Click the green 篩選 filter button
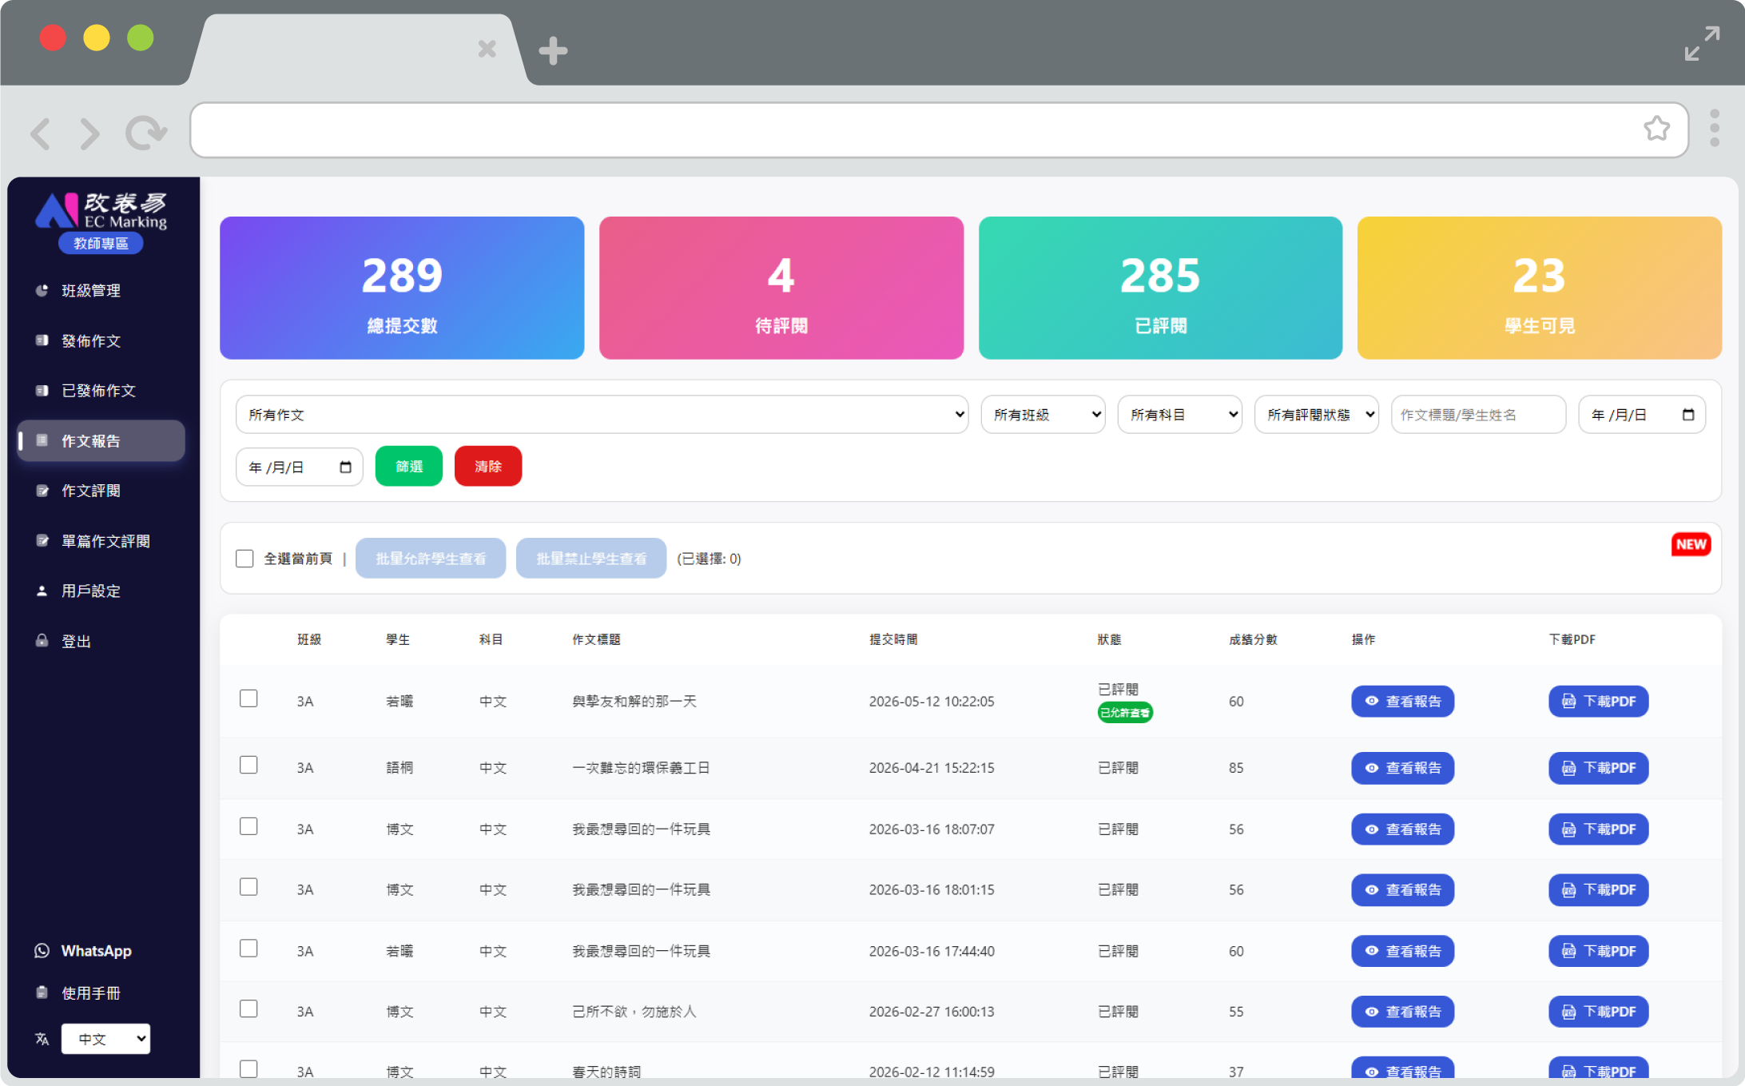Image resolution: width=1745 pixels, height=1086 pixels. coord(409,466)
